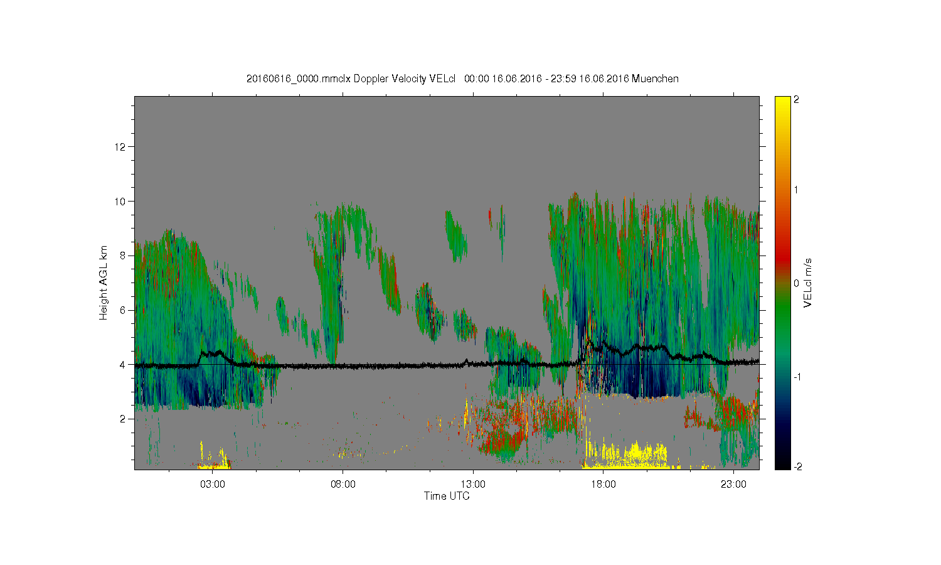Viewport: 941px width, 565px height.
Task: Click the colorbar tick label '0'
Action: coord(797,283)
